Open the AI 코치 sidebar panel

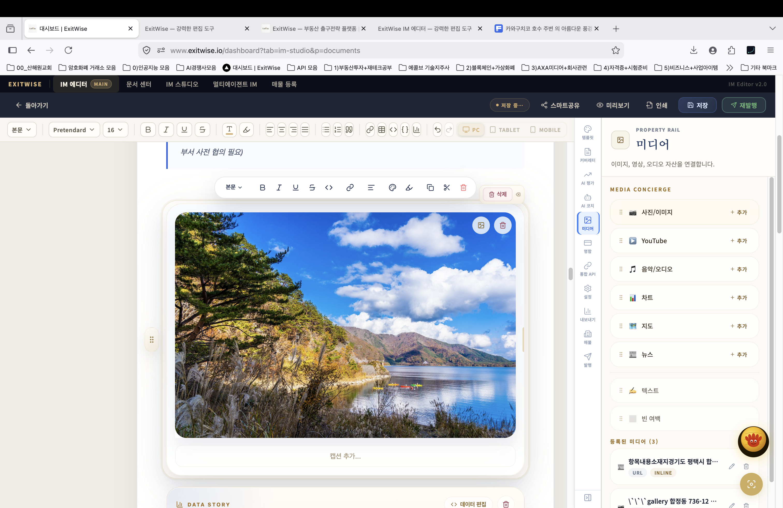588,201
